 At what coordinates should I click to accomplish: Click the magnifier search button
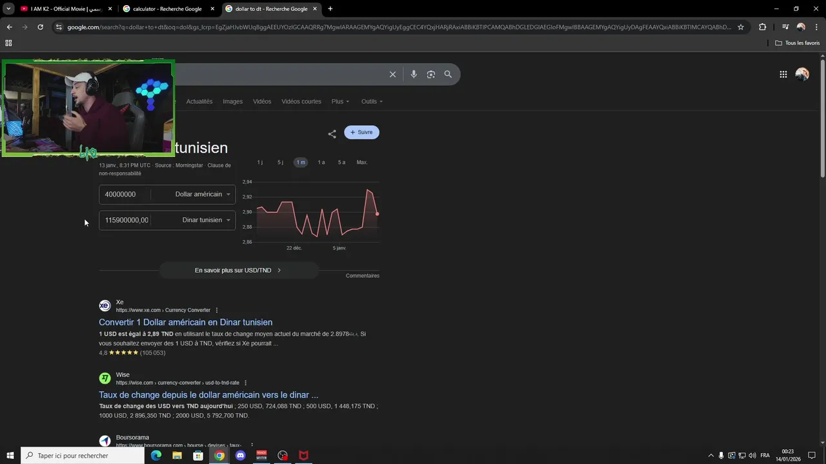click(x=448, y=74)
